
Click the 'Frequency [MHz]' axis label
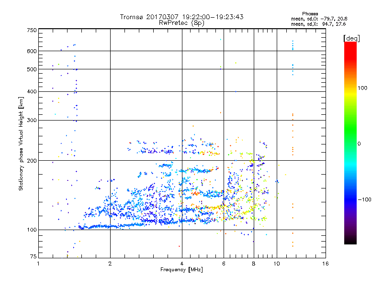(x=181, y=270)
